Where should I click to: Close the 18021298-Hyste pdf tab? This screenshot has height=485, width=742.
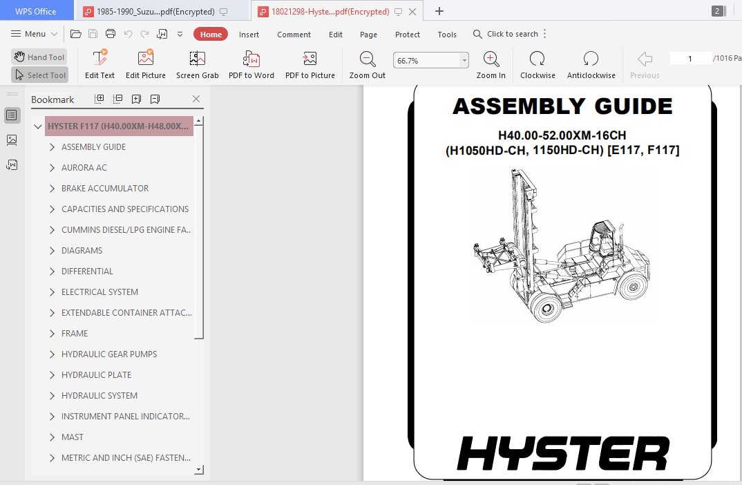(x=412, y=12)
